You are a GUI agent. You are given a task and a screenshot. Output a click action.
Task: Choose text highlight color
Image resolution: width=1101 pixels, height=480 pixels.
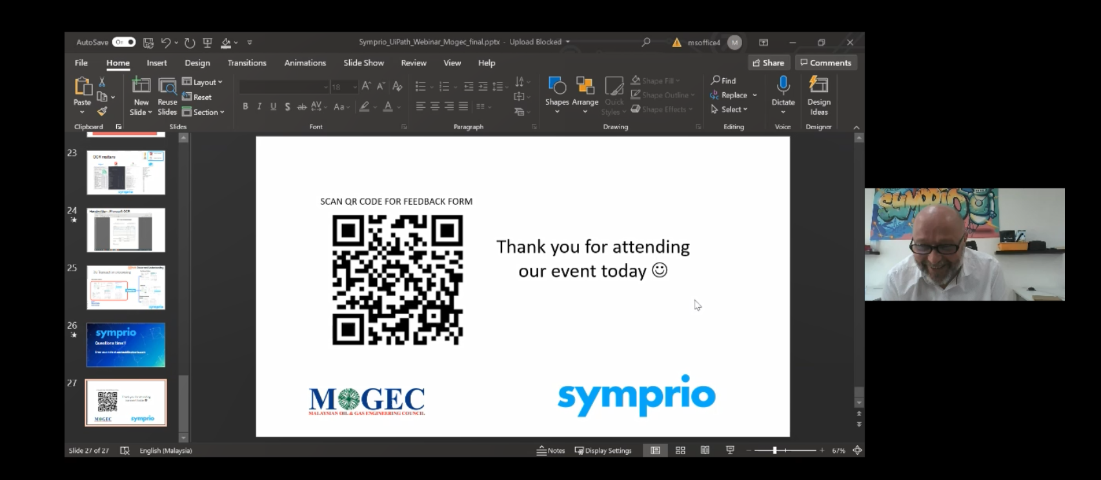coord(365,107)
